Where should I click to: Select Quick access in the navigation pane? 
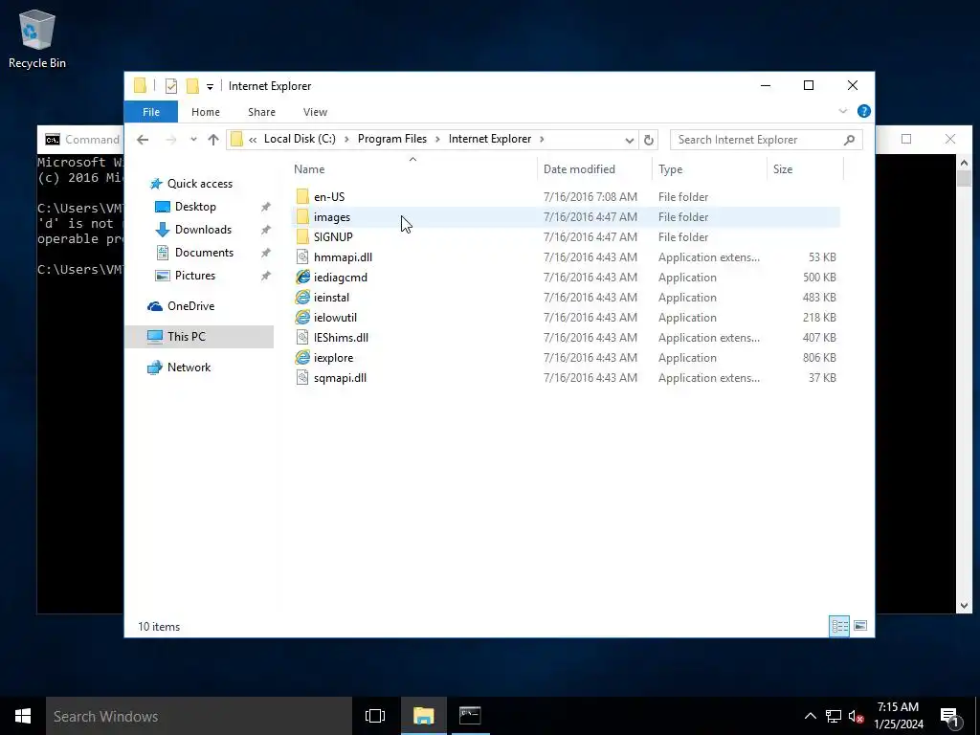200,184
